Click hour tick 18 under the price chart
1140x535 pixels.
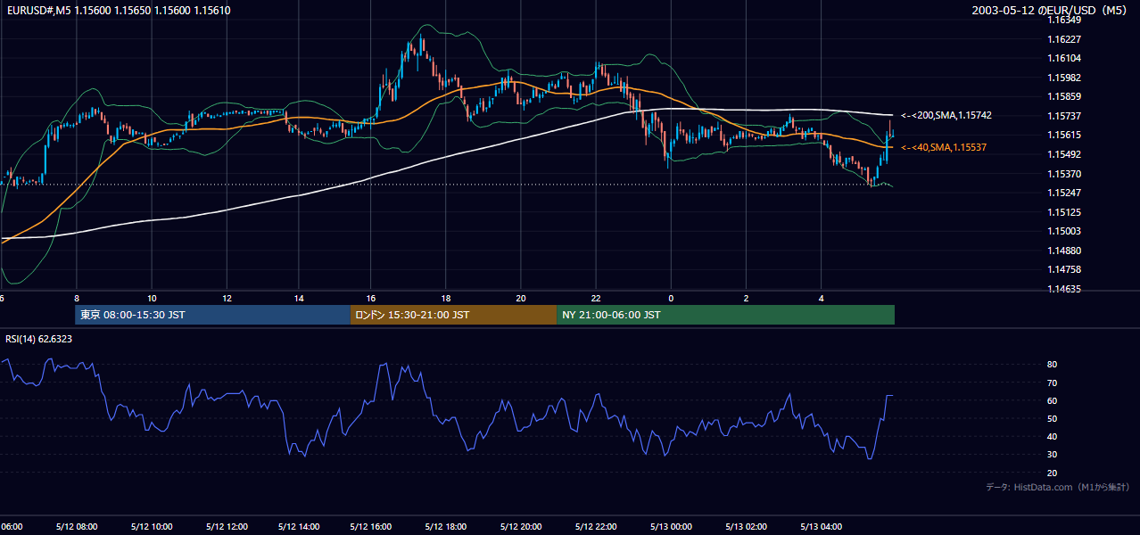[446, 299]
